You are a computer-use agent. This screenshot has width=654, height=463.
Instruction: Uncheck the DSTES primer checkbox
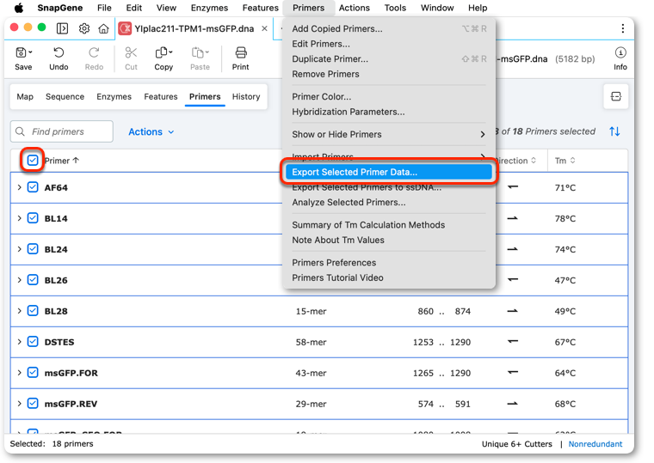(x=33, y=341)
